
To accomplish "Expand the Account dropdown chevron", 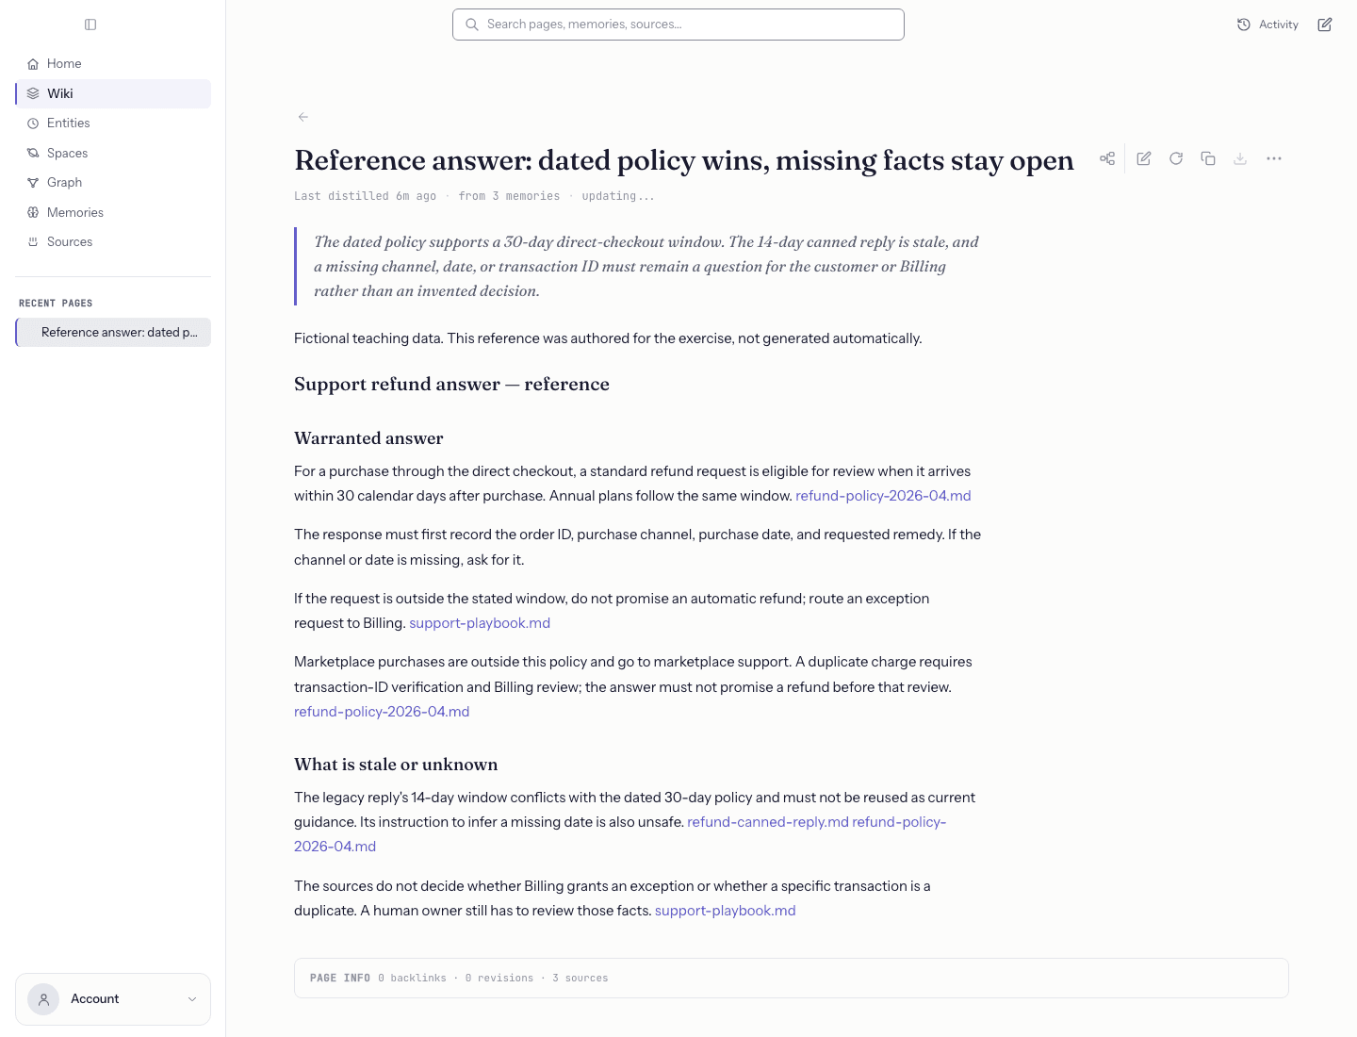I will (192, 999).
